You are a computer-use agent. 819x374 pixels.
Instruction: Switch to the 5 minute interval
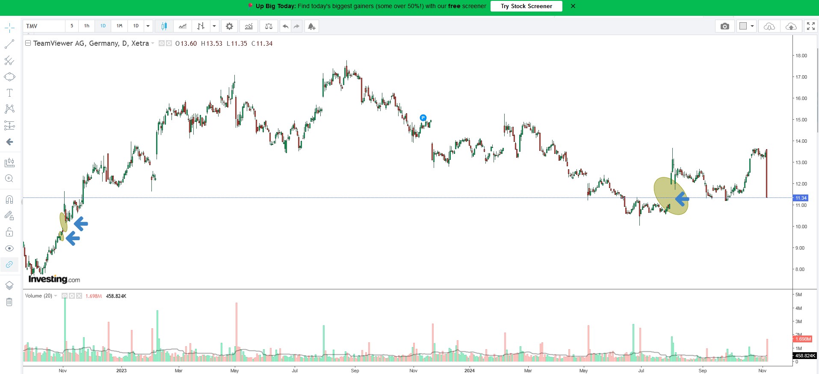[72, 26]
